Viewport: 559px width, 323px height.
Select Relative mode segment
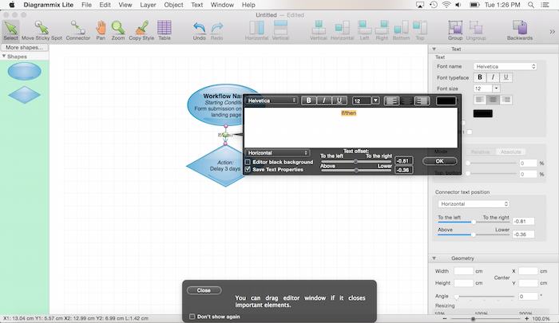tap(480, 152)
